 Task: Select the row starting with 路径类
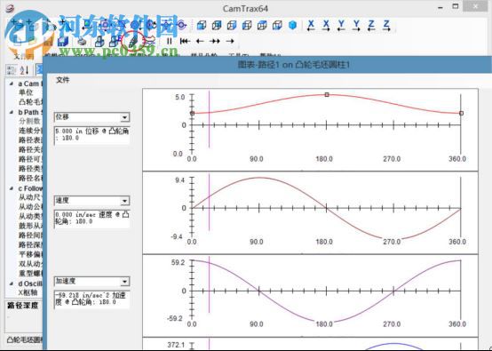(x=30, y=169)
